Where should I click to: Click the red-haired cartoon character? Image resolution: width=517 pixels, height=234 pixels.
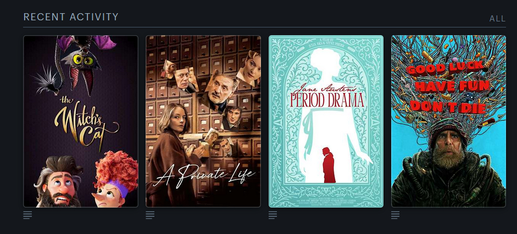115,179
